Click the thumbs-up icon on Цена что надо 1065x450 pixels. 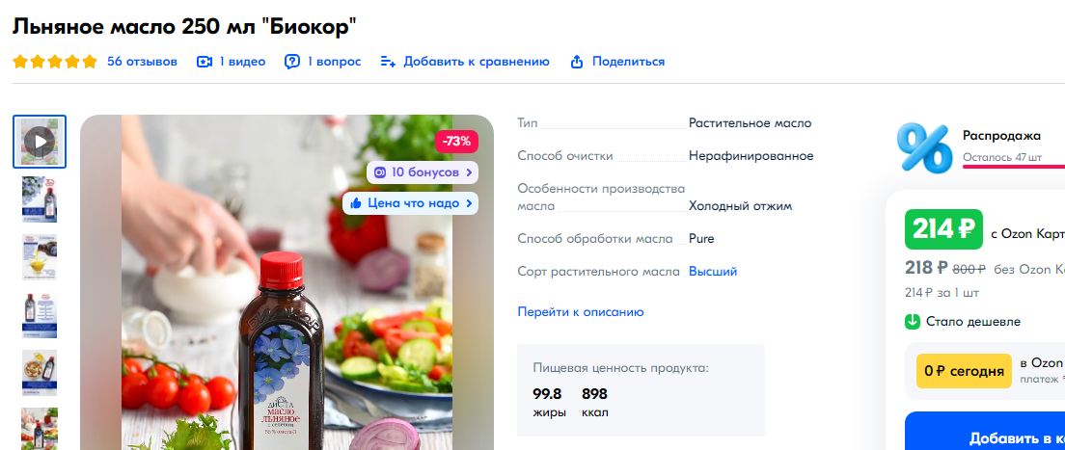click(356, 203)
